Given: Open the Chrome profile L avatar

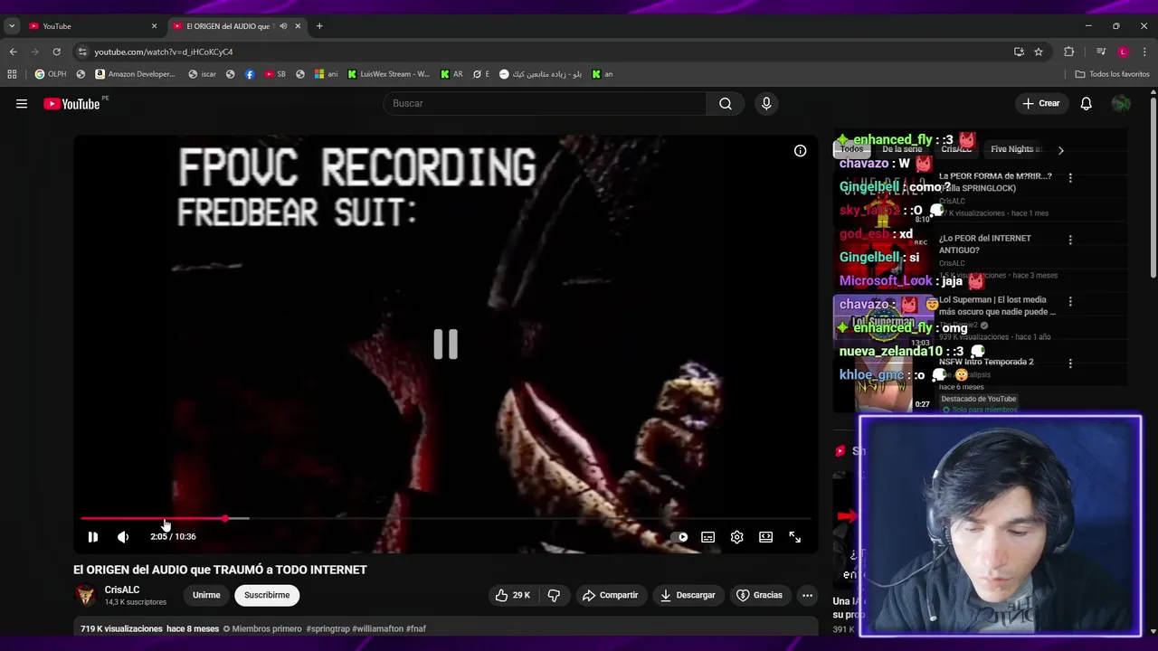Looking at the screenshot, I should pos(1123,52).
